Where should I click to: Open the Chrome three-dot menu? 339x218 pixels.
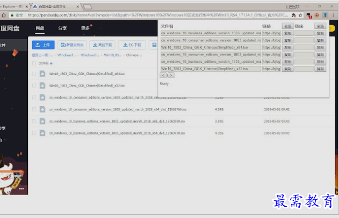333,15
